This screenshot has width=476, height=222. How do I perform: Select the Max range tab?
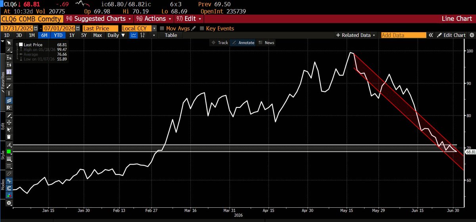coord(98,35)
